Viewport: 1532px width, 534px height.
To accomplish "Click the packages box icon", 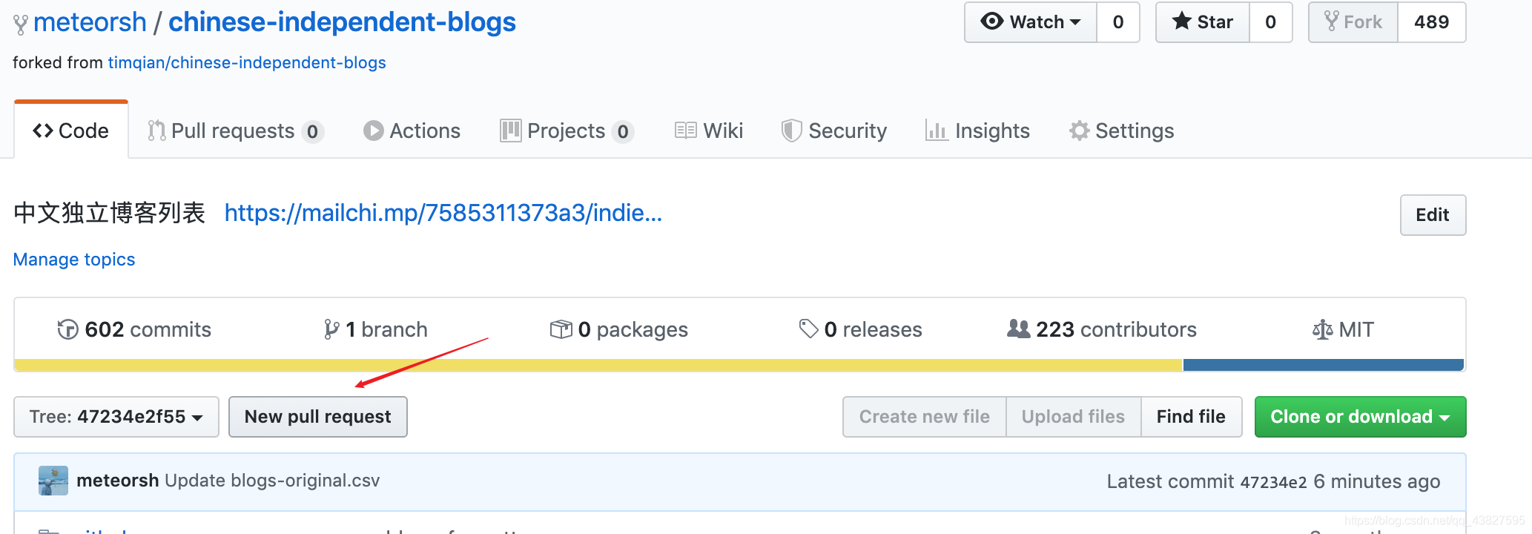I will 561,329.
